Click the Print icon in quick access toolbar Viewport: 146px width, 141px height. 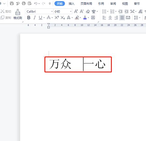click(24, 4)
